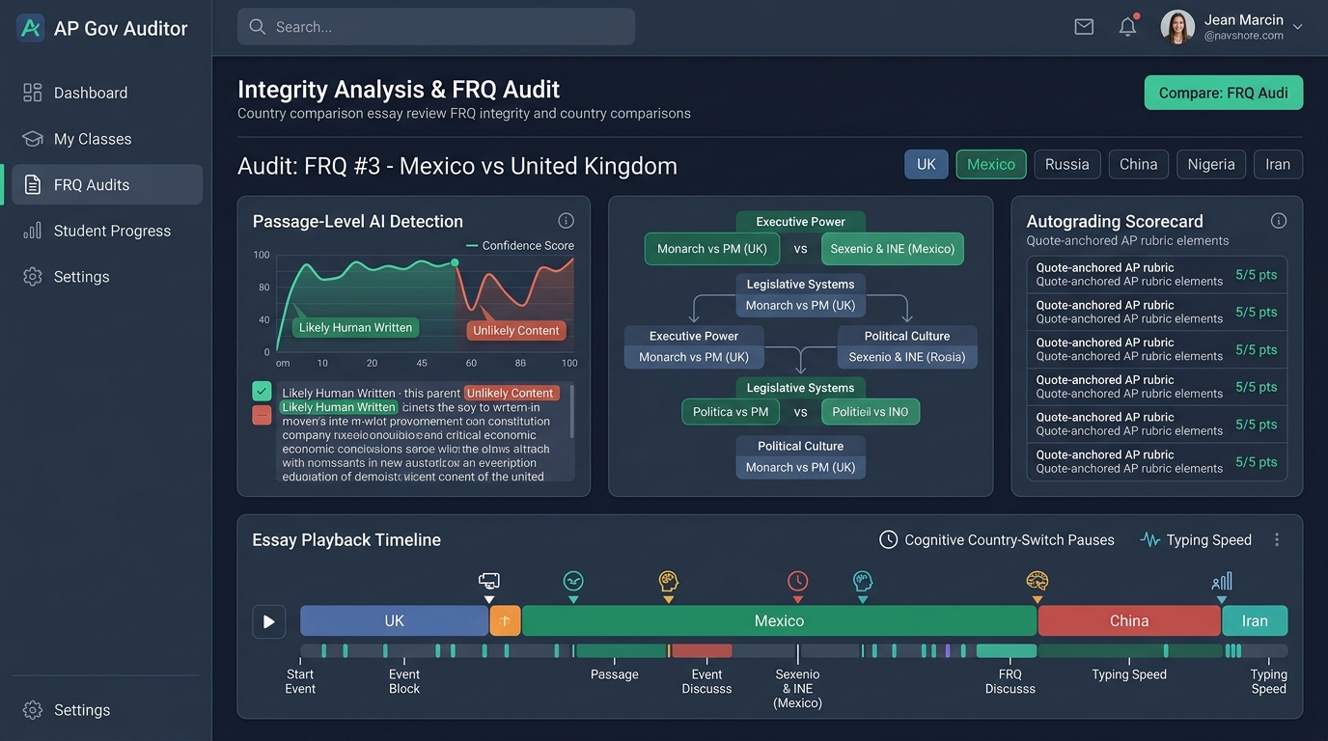Enable the Iran country chip

point(1278,164)
